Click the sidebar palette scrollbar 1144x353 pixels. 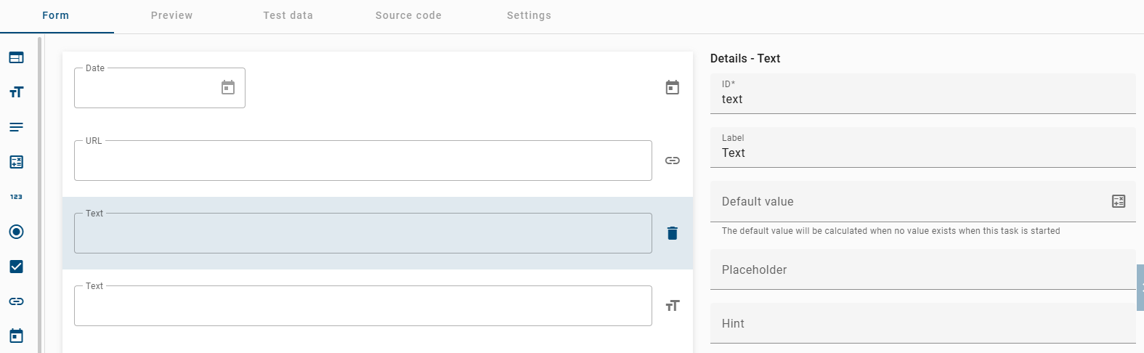pyautogui.click(x=39, y=195)
